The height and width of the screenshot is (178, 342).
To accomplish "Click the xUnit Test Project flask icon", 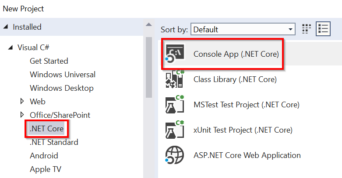I will 174,130.
